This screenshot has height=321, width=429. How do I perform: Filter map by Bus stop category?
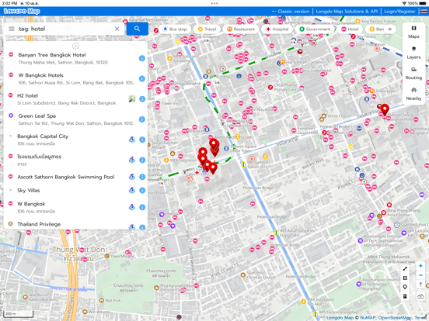click(x=175, y=29)
